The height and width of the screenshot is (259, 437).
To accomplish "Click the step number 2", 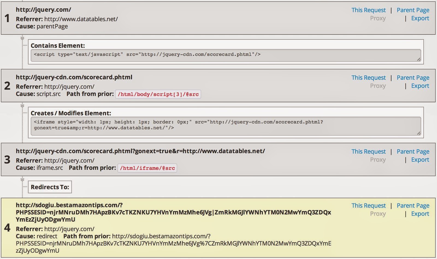I will point(7,86).
